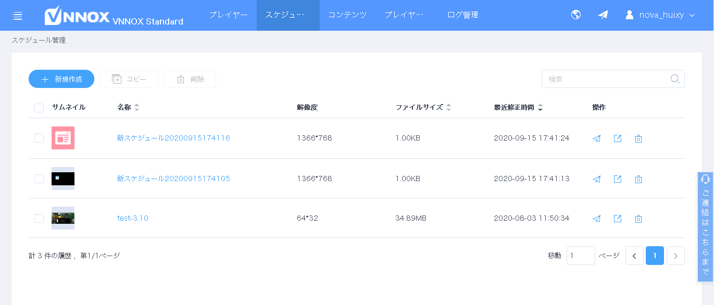Sort by 最近修正時間 column
The image size is (714, 305).
[x=540, y=107]
